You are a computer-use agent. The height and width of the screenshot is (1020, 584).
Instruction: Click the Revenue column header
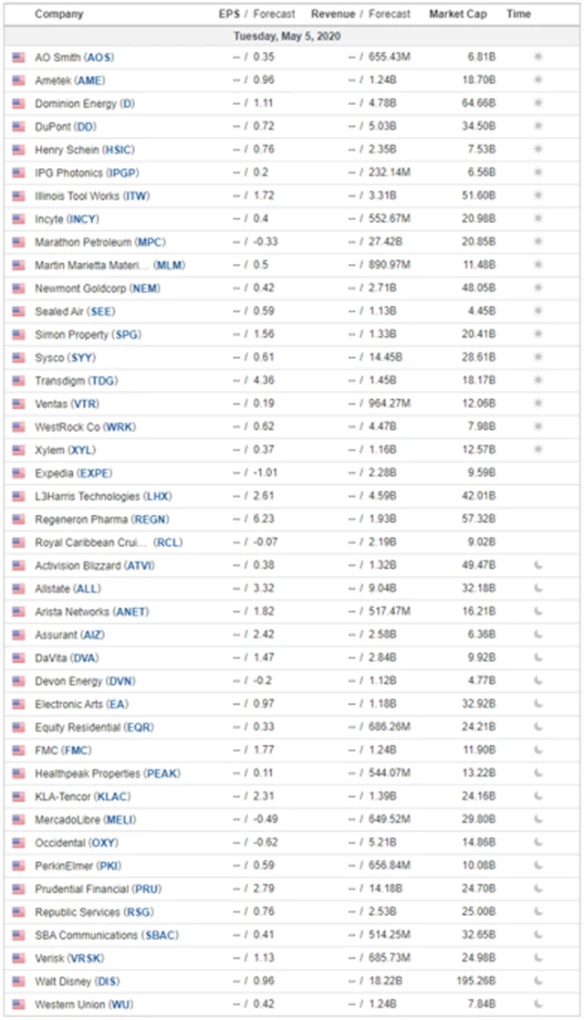[x=332, y=15]
